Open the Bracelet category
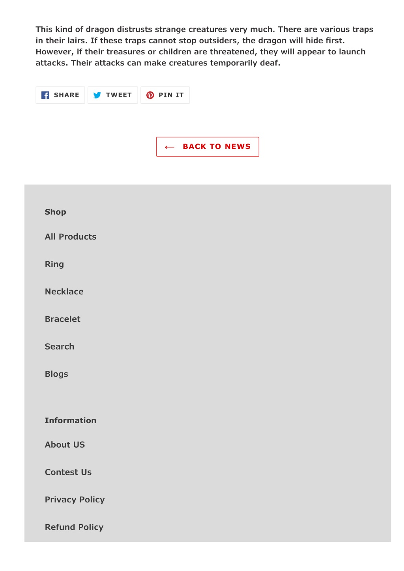The image size is (404, 571). 63,319
